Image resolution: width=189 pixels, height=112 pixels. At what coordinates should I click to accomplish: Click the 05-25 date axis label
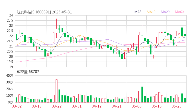(176, 106)
